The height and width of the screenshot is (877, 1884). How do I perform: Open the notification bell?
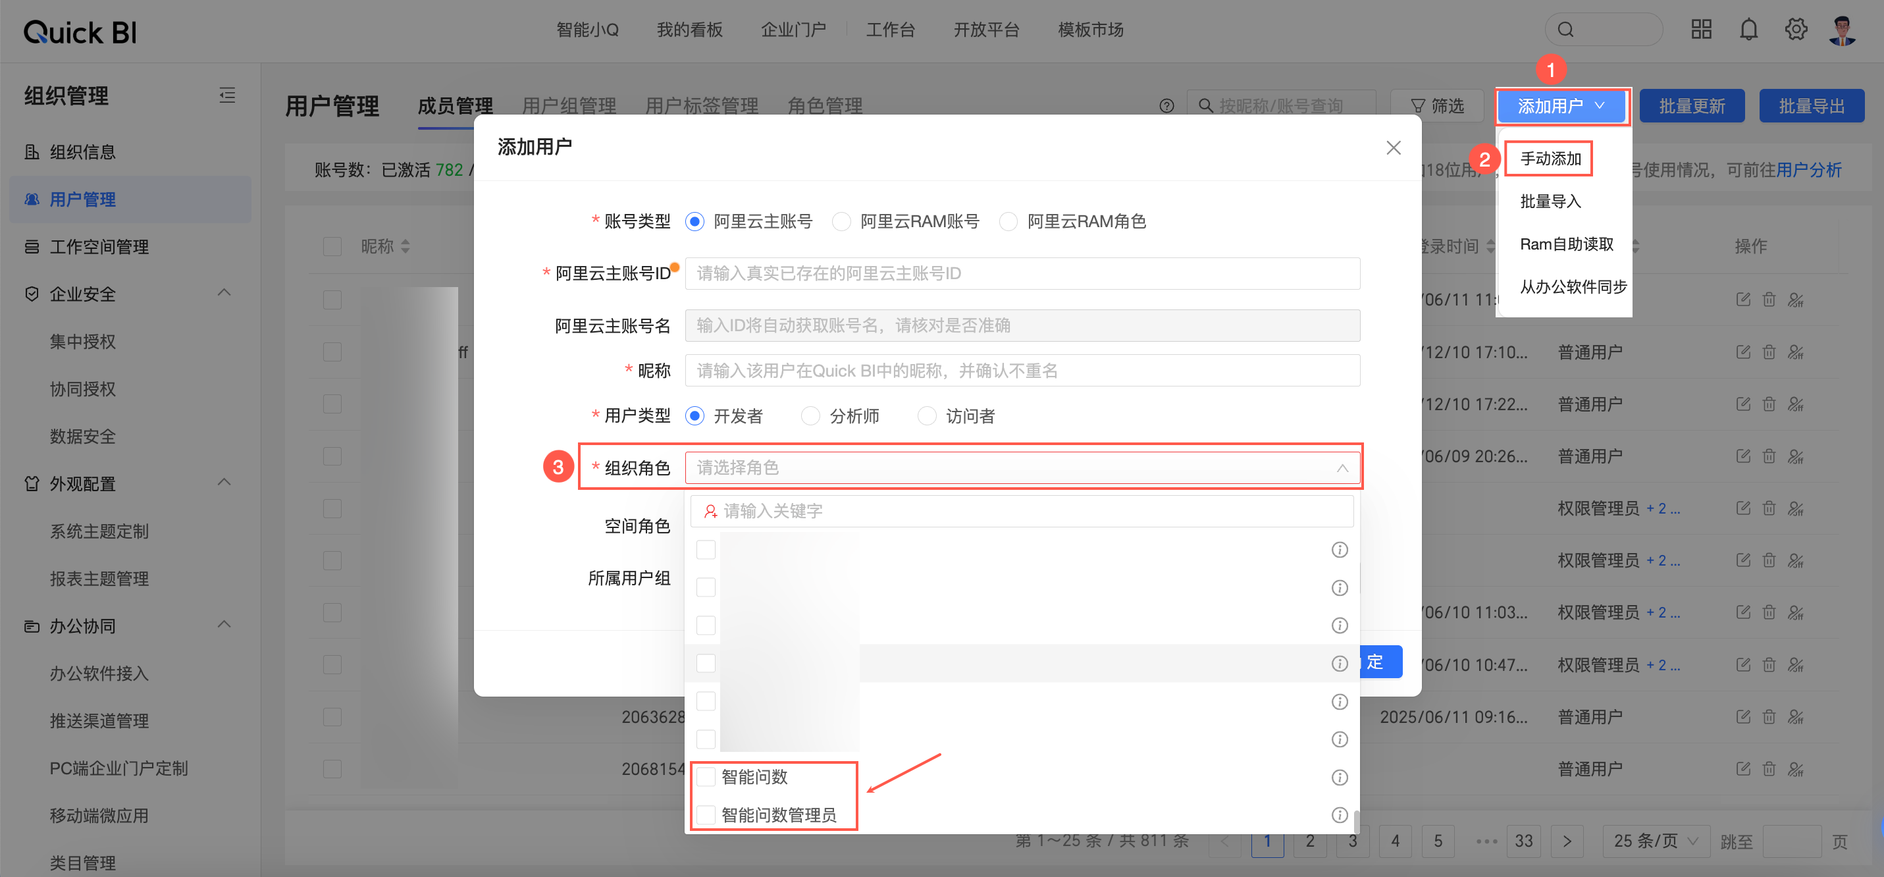tap(1748, 30)
